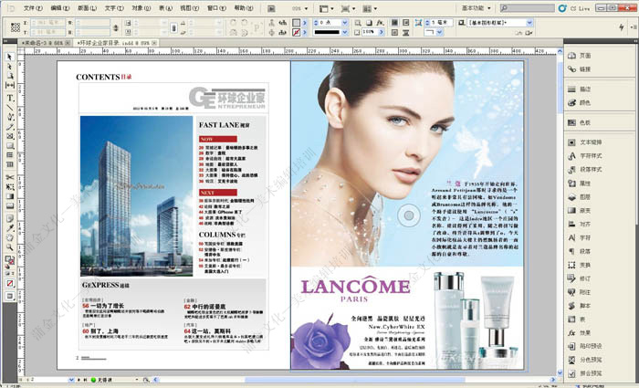The height and width of the screenshot is (388, 639).
Task: Click the opacity 100% field
Action: tap(370, 32)
